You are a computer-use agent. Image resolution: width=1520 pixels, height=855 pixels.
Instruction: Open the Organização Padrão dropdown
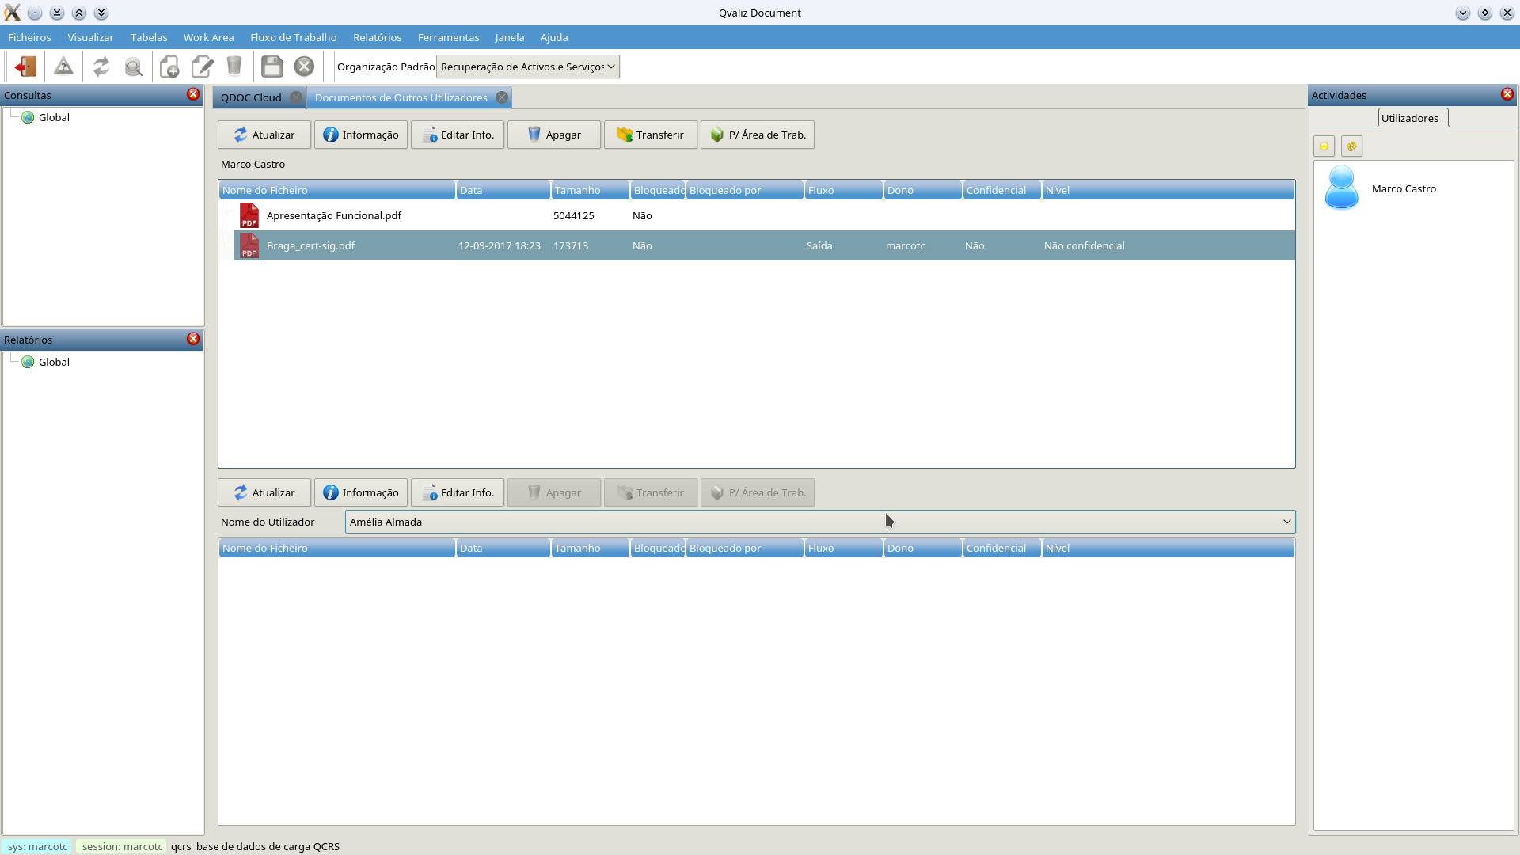[x=527, y=66]
